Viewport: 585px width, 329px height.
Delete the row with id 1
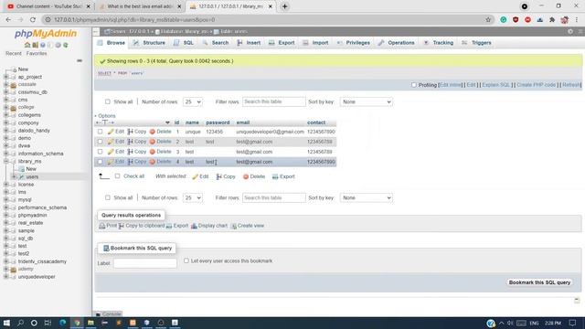click(161, 132)
